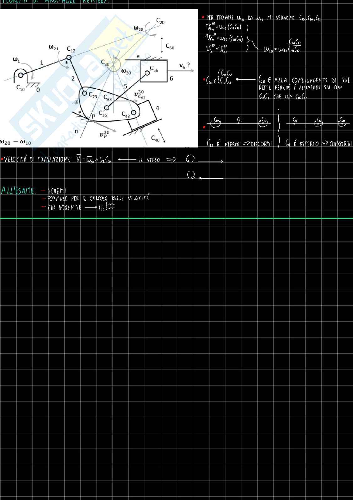Click the 'SCHEMI' list item
Viewport: 353px width, 500px height.
click(57, 191)
